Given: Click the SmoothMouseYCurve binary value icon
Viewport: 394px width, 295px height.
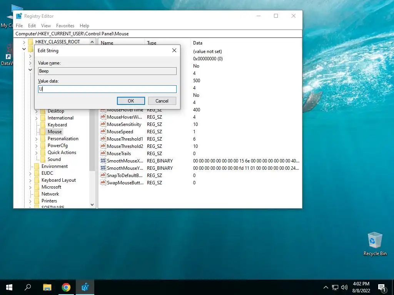Looking at the screenshot, I should click(103, 168).
